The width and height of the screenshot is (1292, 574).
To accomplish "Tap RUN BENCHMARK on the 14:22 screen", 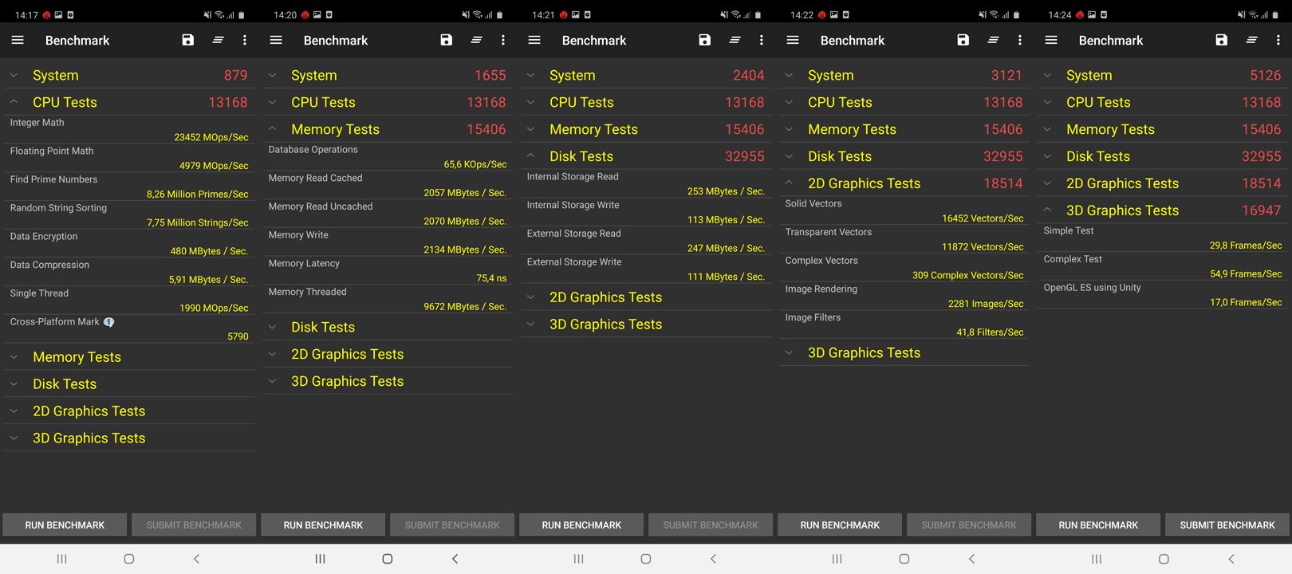I will 840,525.
